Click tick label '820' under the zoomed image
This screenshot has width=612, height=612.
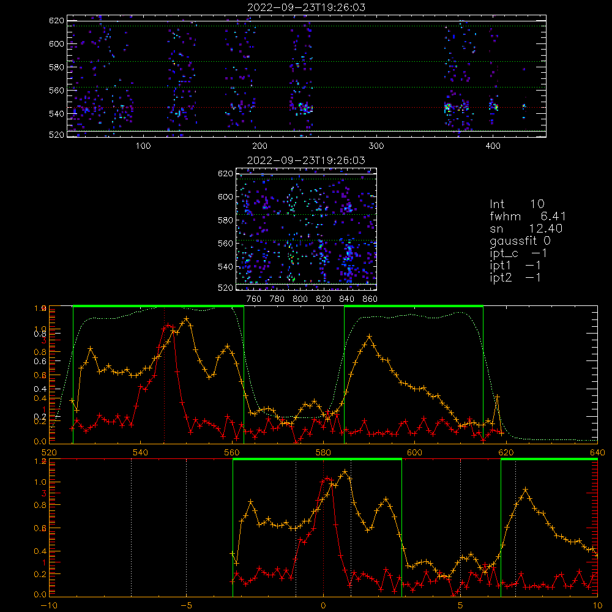click(x=324, y=299)
